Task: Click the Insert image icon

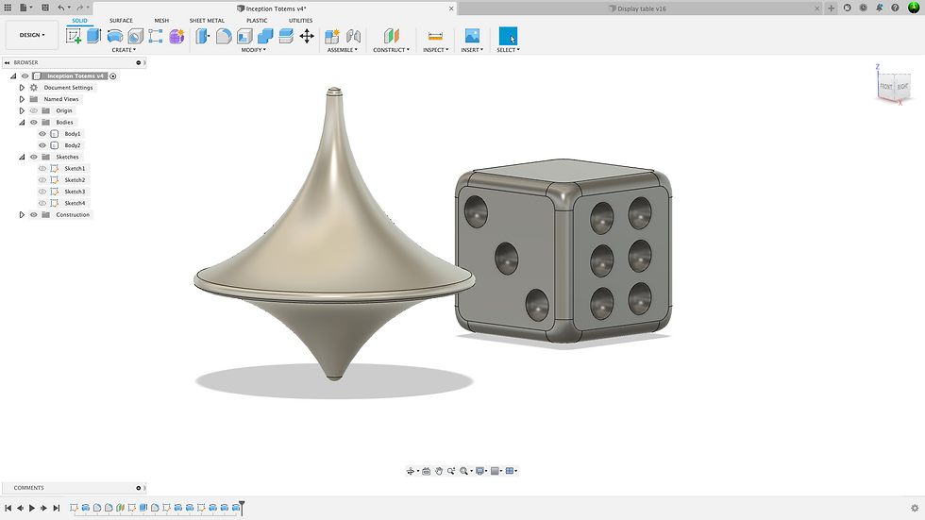Action: [x=472, y=36]
